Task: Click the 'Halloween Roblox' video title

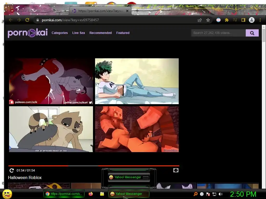Action: click(x=25, y=177)
